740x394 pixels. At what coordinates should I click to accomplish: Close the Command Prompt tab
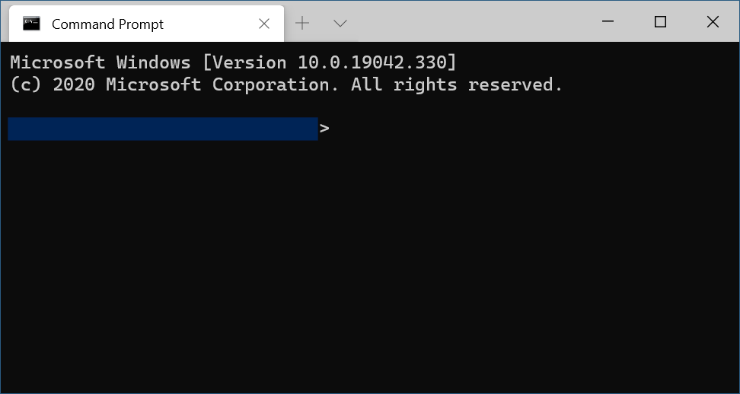coord(264,24)
